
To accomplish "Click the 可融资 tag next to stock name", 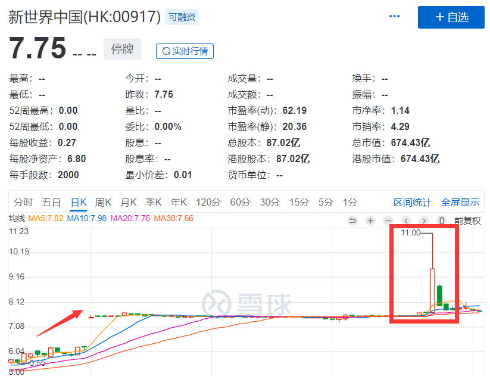I will [x=182, y=17].
